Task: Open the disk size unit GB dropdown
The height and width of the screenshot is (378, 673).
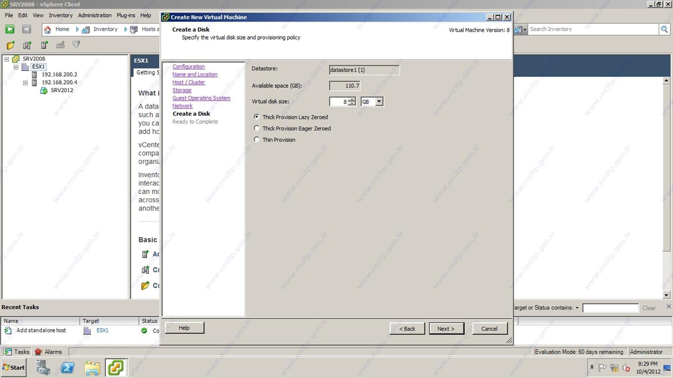Action: 379,102
